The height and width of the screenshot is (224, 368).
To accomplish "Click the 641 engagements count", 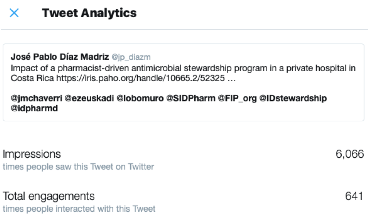I will pyautogui.click(x=354, y=196).
